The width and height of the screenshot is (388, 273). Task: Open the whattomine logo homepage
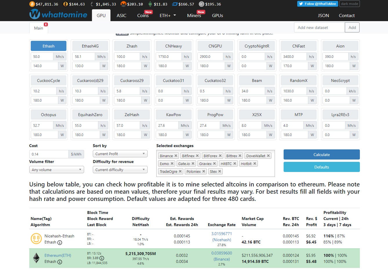[x=58, y=14]
